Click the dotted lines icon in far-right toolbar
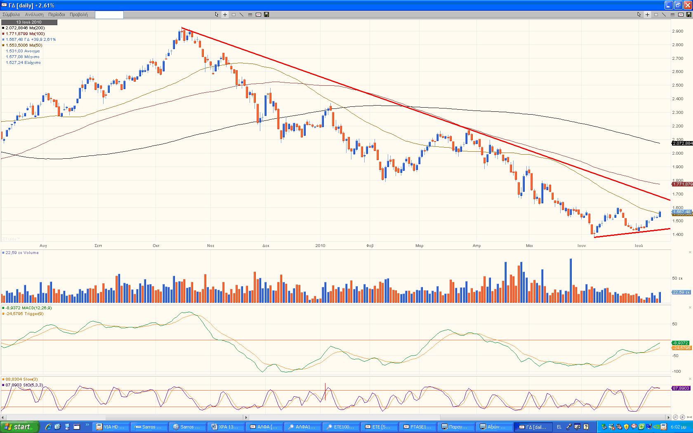 tap(672, 14)
